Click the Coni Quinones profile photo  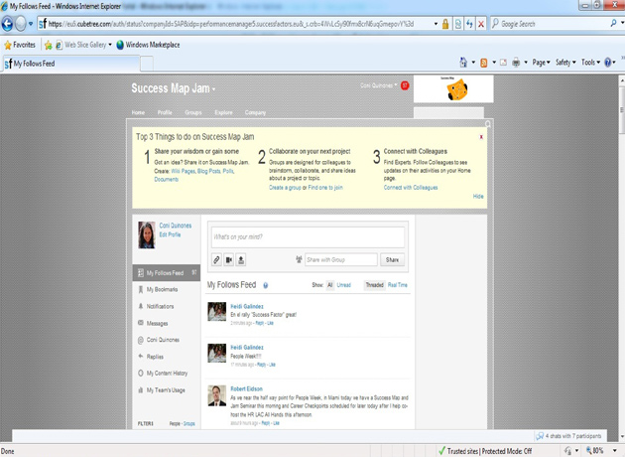[x=146, y=235]
